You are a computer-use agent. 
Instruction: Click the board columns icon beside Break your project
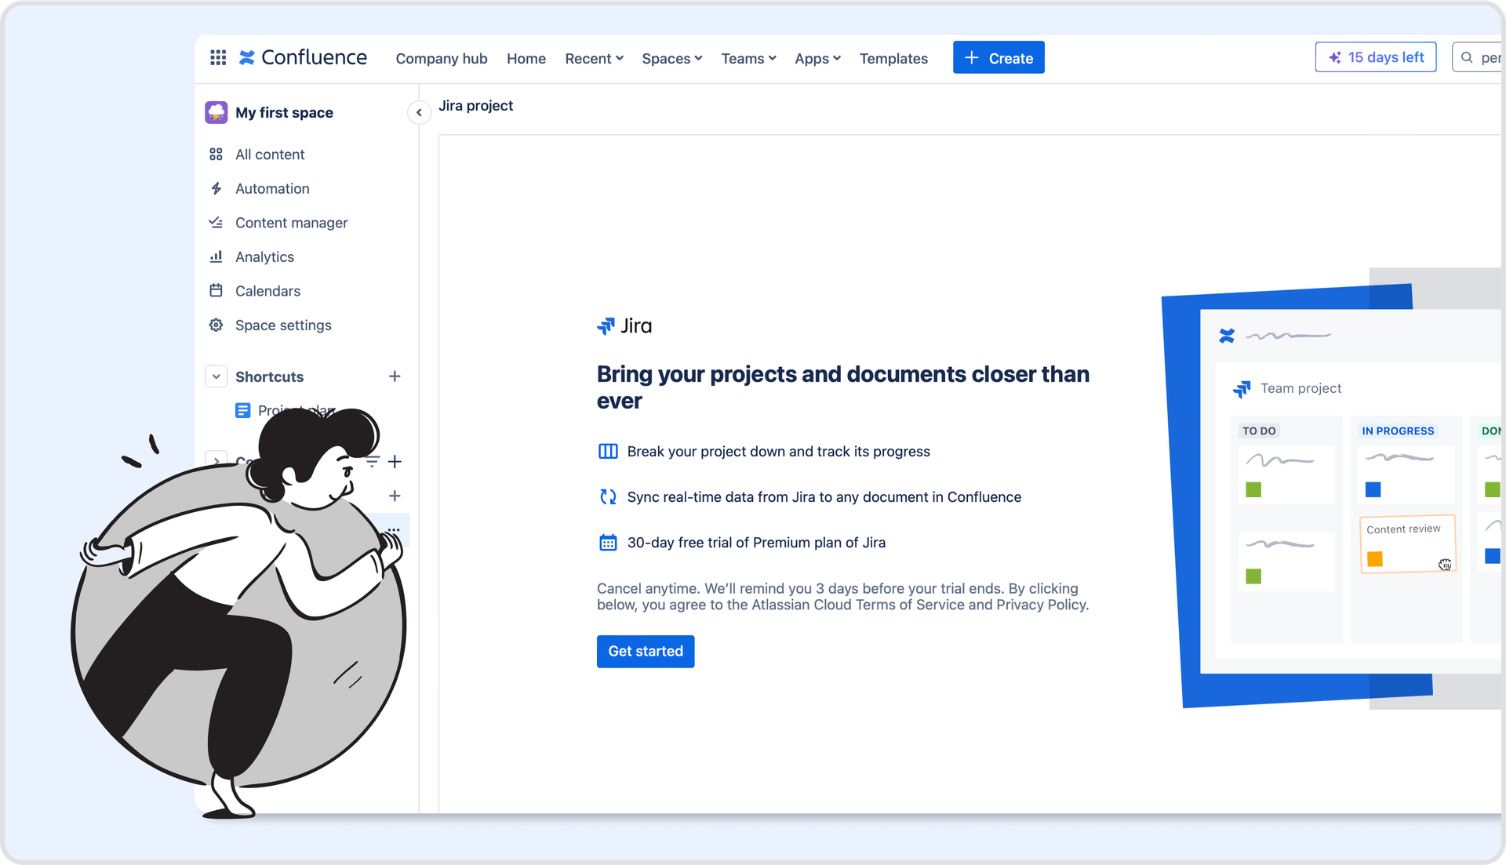click(x=608, y=452)
